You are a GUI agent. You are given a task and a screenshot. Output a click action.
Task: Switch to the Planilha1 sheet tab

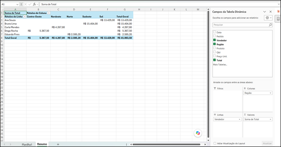click(27, 145)
